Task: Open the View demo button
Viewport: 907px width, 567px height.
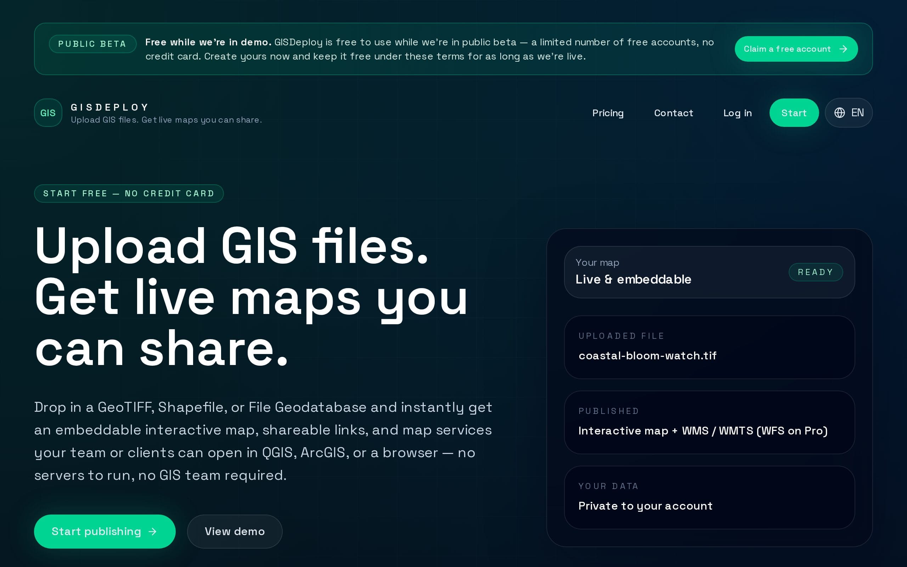Action: pos(235,531)
